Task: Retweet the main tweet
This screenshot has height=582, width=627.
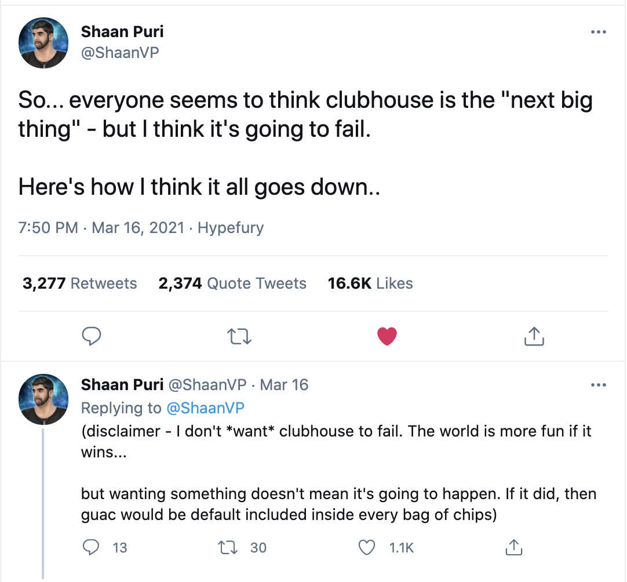Action: click(239, 336)
